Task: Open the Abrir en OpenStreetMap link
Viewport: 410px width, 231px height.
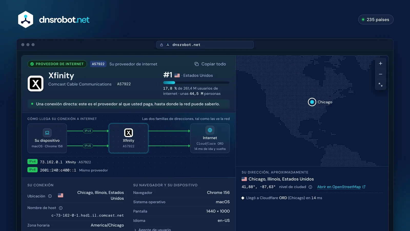Action: [341, 187]
